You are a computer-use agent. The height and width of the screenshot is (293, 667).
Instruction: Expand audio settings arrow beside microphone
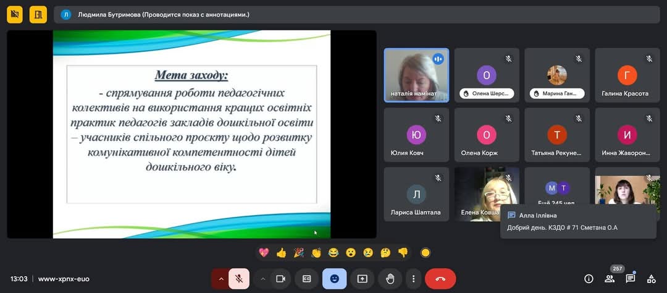[x=220, y=279]
